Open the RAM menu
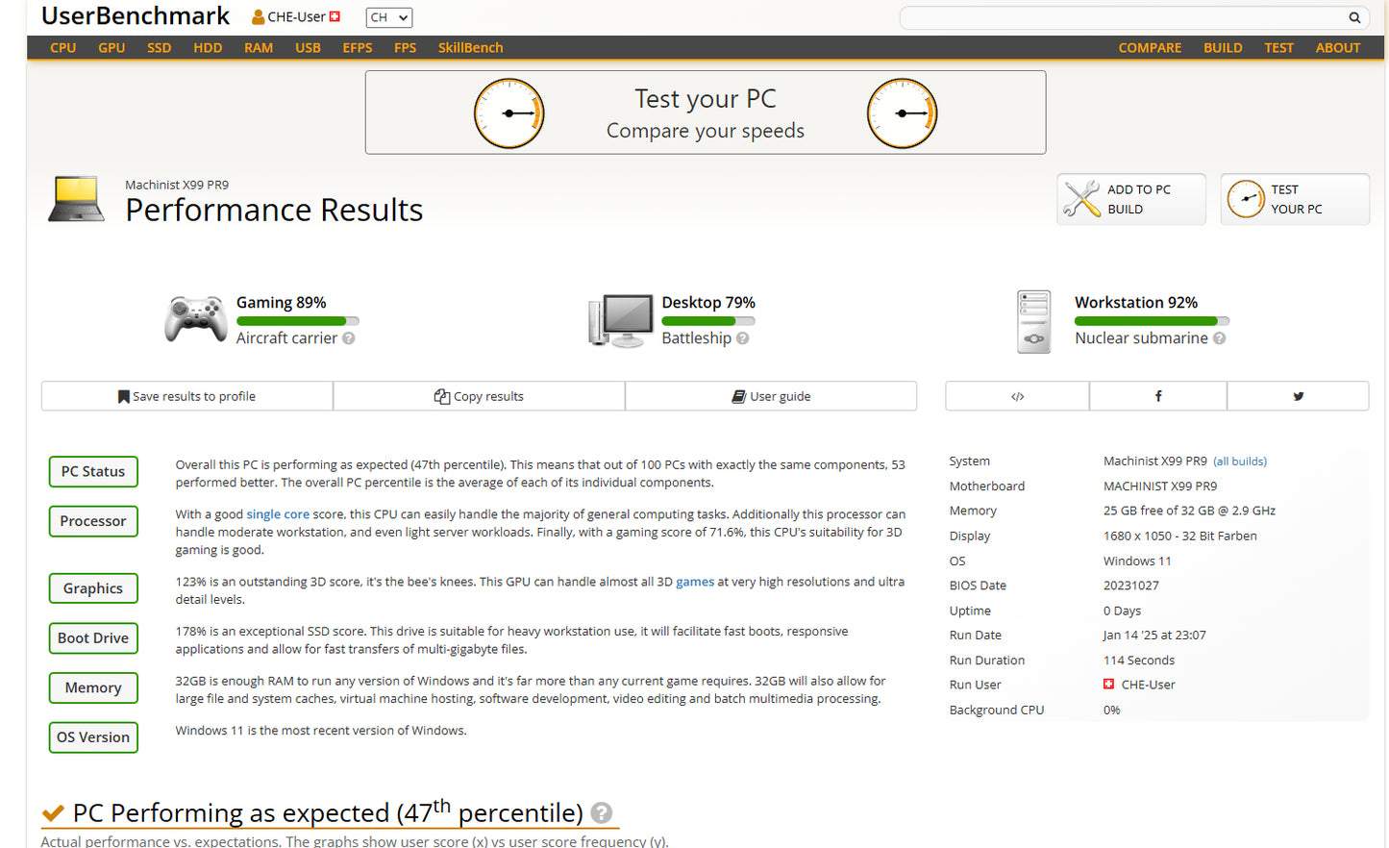 (259, 47)
